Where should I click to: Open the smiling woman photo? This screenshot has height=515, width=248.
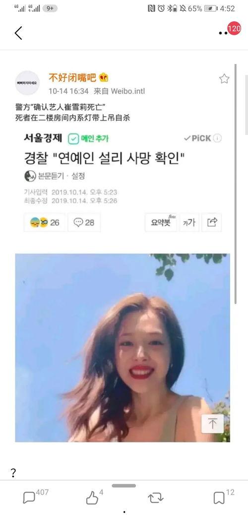(123, 347)
